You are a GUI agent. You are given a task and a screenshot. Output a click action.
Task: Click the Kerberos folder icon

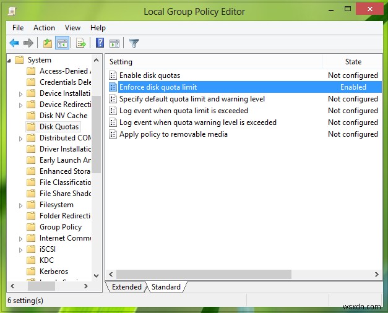[31, 272]
